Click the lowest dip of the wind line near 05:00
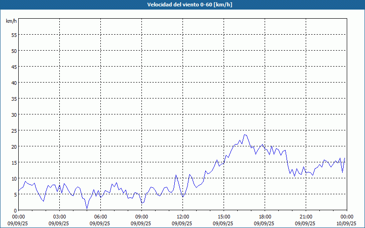Screen dimensions: 365x228 [87, 209]
